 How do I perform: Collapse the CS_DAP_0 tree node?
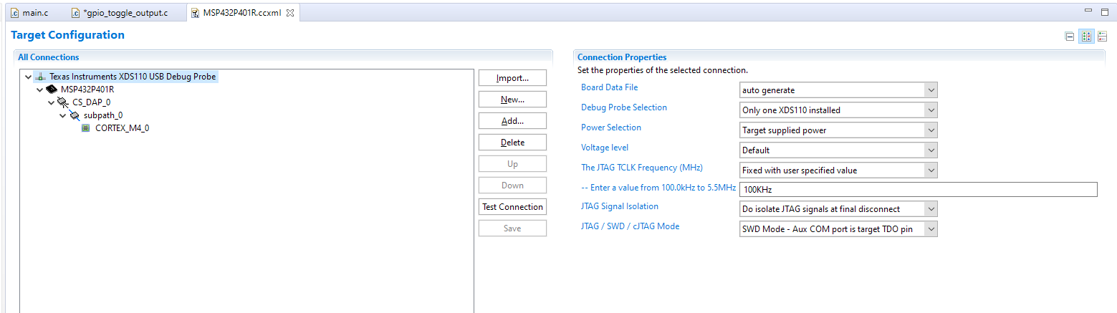tap(51, 102)
